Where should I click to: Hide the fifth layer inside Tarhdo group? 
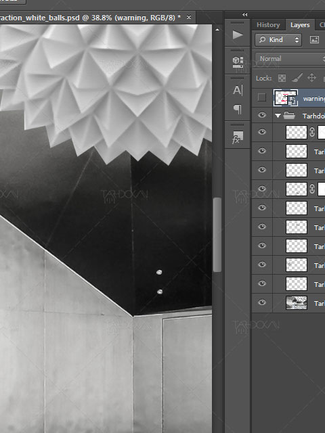pos(262,208)
